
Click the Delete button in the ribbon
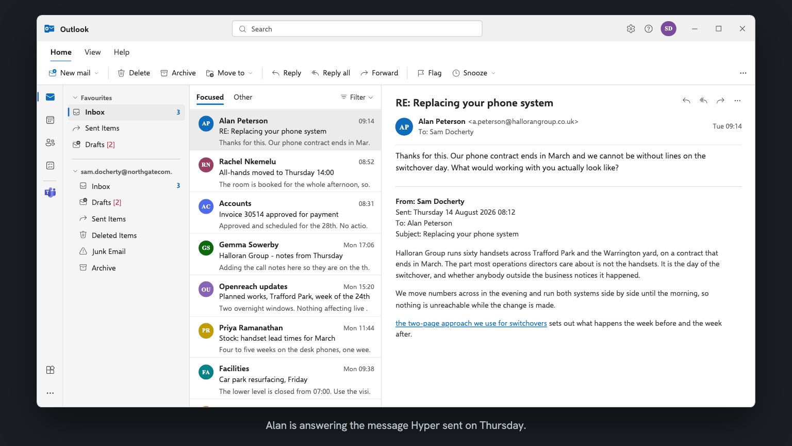(134, 73)
